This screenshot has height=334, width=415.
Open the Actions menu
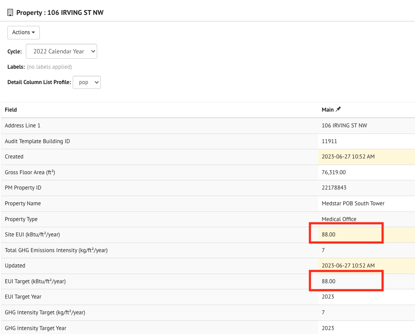click(x=23, y=32)
